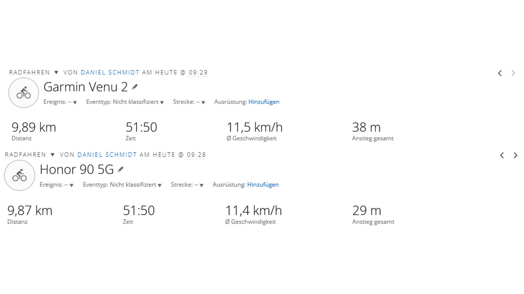Screen dimensions: 524x294
Task: Open the Strecke dropdown under Garmin Venu 2
Action: coord(203,102)
